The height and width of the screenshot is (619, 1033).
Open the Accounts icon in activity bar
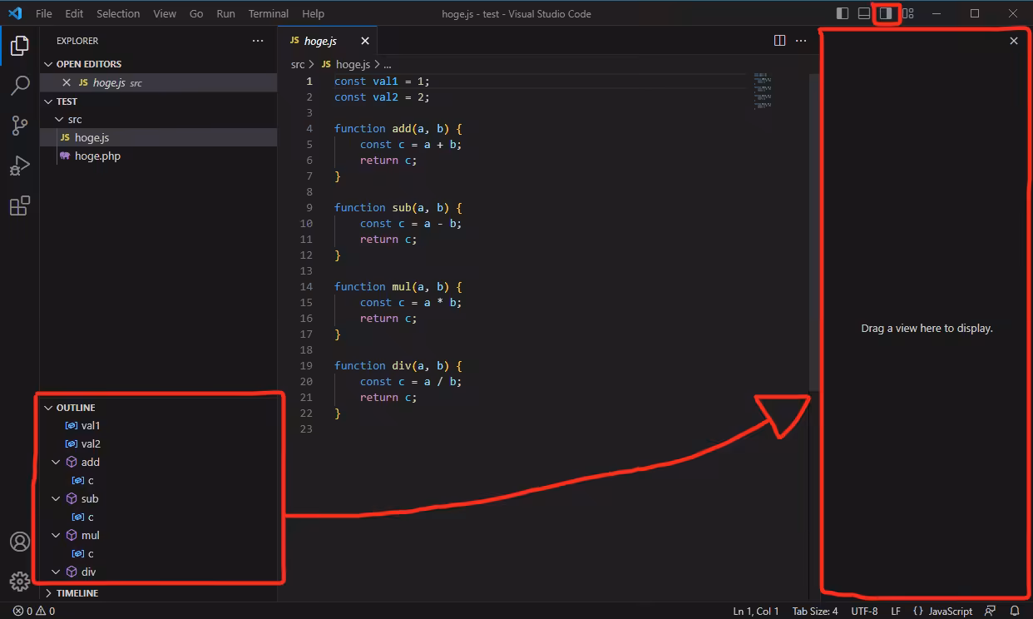click(19, 542)
